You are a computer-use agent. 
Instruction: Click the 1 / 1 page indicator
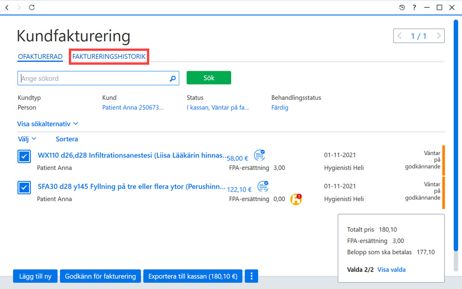(419, 36)
